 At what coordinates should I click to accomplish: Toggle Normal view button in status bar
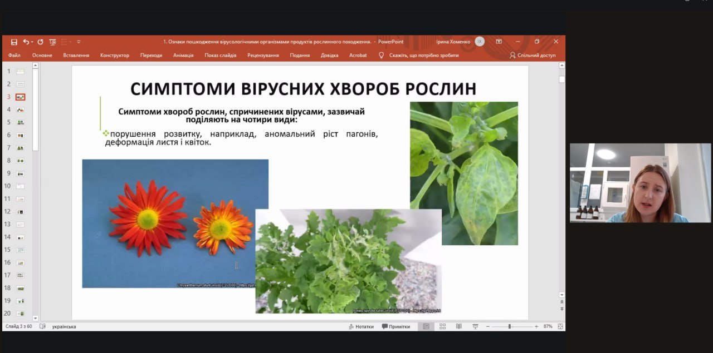coord(426,326)
